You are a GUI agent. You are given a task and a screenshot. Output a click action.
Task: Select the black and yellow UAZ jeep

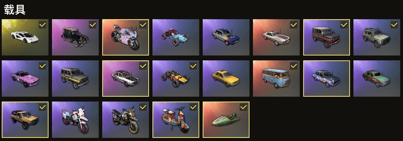point(75,79)
